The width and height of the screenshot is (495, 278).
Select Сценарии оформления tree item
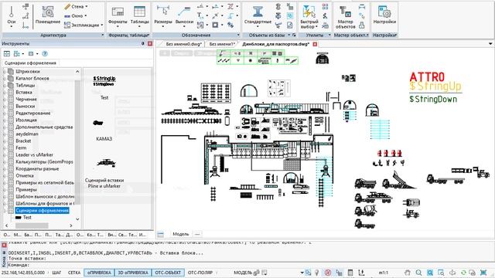point(42,210)
